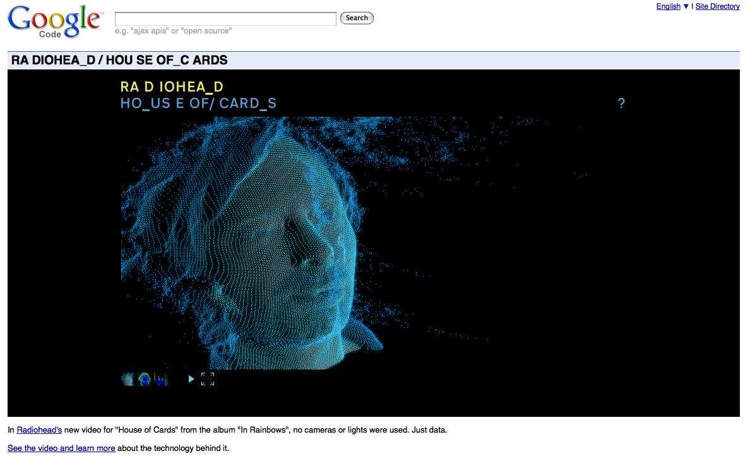Select the rainbow circular scan thumbnail
This screenshot has height=468, width=750.
(x=144, y=380)
